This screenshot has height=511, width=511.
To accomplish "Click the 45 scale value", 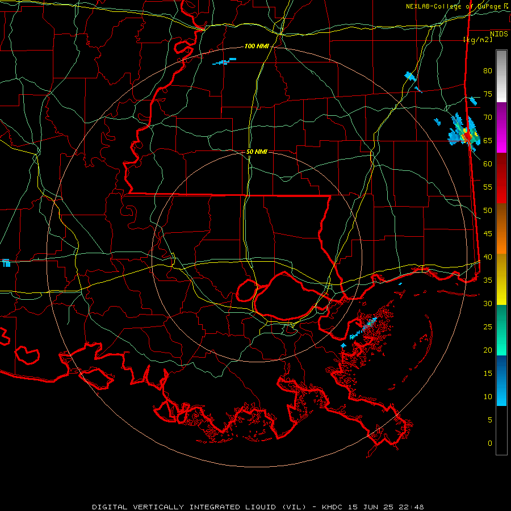I will [x=488, y=234].
